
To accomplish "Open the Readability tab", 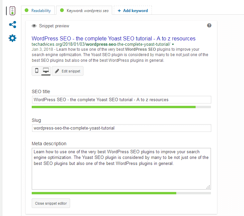I will pyautogui.click(x=38, y=10).
